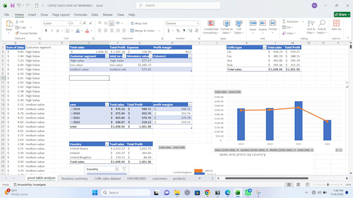Align text left

point(100,31)
